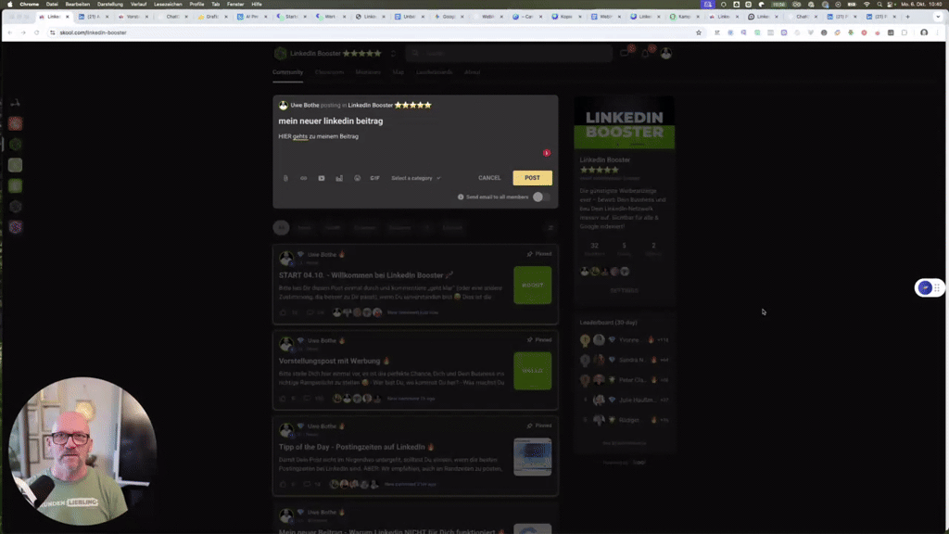
Task: Switch to the About tab
Action: click(x=472, y=72)
